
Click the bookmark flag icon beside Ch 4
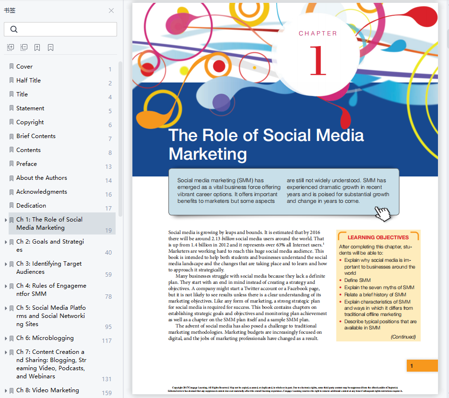pos(12,286)
